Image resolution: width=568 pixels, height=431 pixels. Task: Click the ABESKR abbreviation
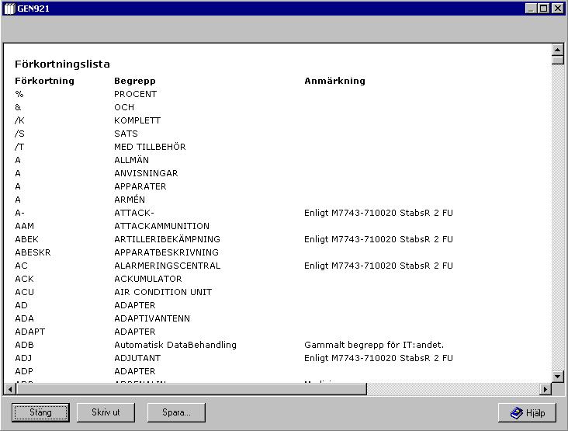(x=33, y=252)
